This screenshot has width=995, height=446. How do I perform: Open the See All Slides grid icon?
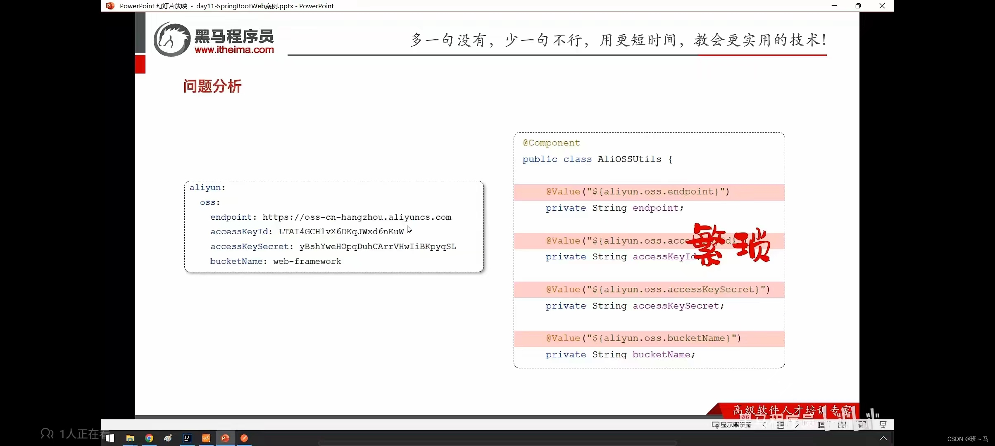coord(843,425)
